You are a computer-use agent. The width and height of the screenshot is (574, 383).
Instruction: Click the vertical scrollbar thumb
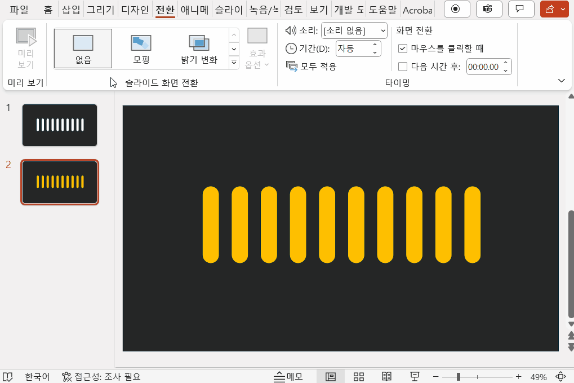571,264
